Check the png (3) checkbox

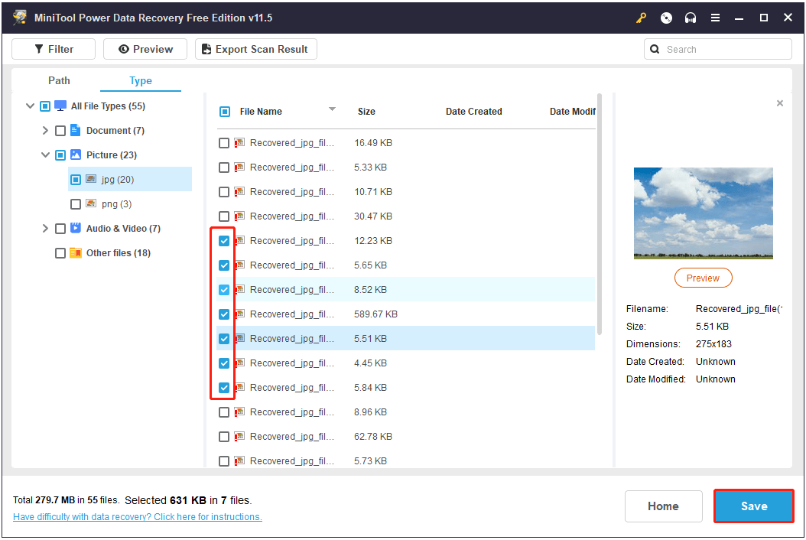click(76, 204)
